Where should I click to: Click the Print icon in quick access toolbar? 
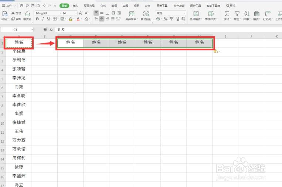(33, 6)
